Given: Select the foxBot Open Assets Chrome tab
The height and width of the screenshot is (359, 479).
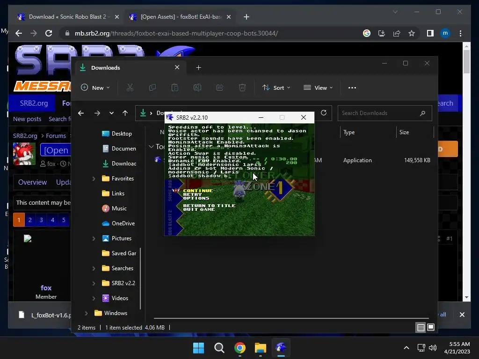Looking at the screenshot, I should point(180,17).
